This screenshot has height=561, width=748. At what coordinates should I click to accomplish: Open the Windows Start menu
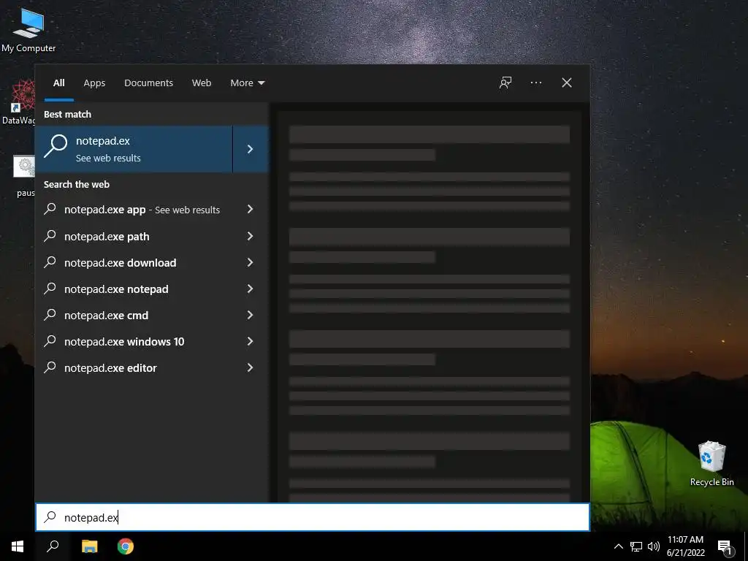[18, 546]
